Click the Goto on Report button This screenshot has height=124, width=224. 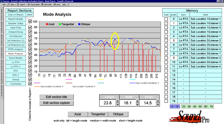point(16,15)
